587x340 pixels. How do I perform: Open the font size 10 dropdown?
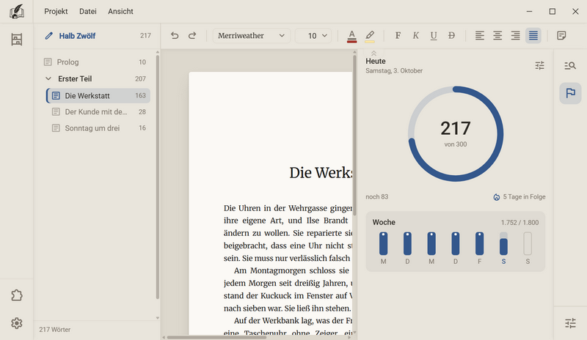[x=313, y=35]
